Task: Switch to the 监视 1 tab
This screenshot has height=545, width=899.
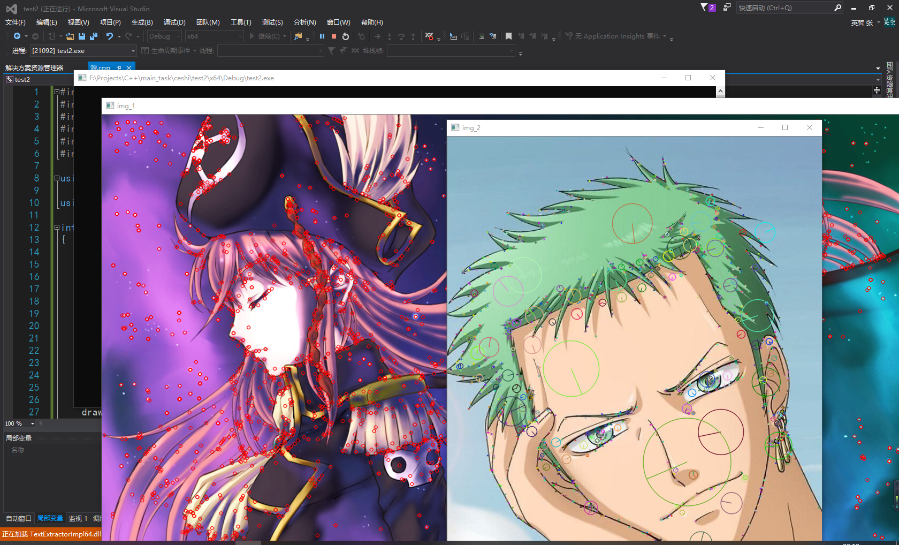Action: pos(78,518)
